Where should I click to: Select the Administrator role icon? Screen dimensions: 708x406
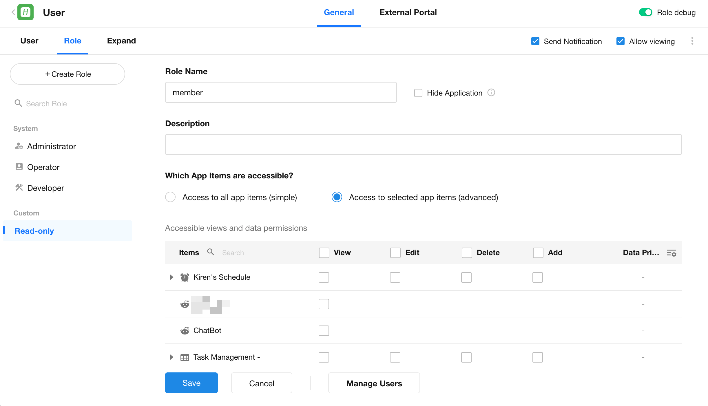tap(19, 146)
